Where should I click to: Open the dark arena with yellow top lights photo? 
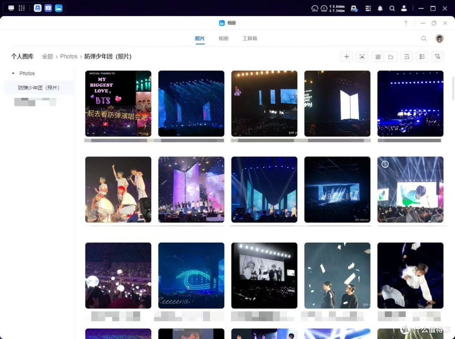coord(264,104)
